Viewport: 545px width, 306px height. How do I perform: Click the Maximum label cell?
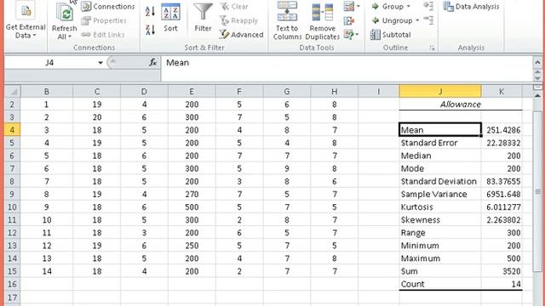[x=440, y=258]
